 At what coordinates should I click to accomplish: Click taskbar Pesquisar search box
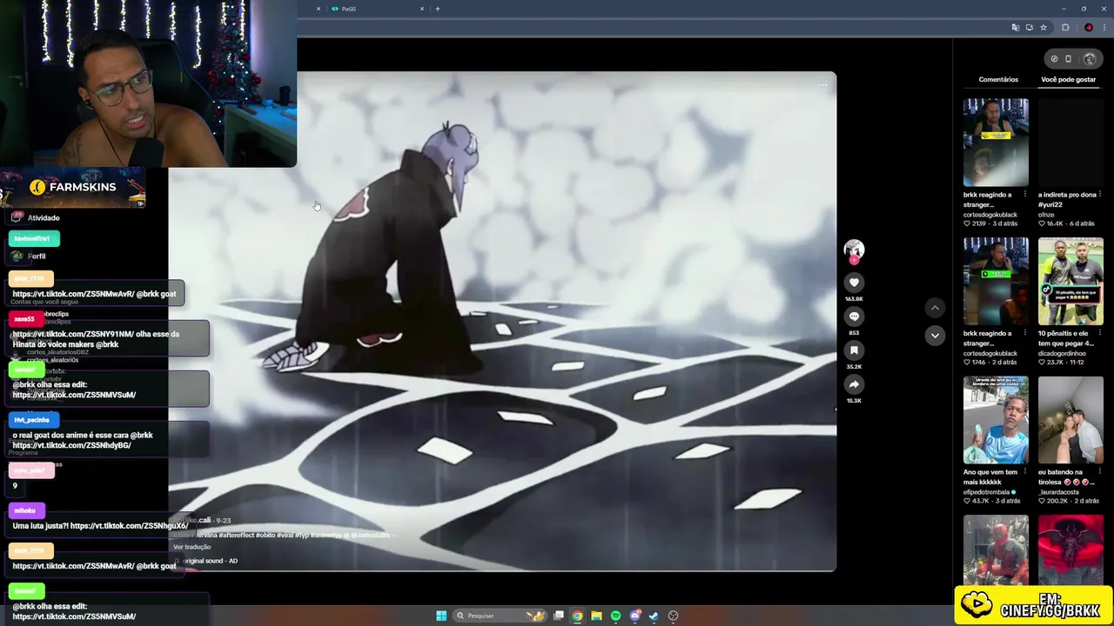coord(501,616)
